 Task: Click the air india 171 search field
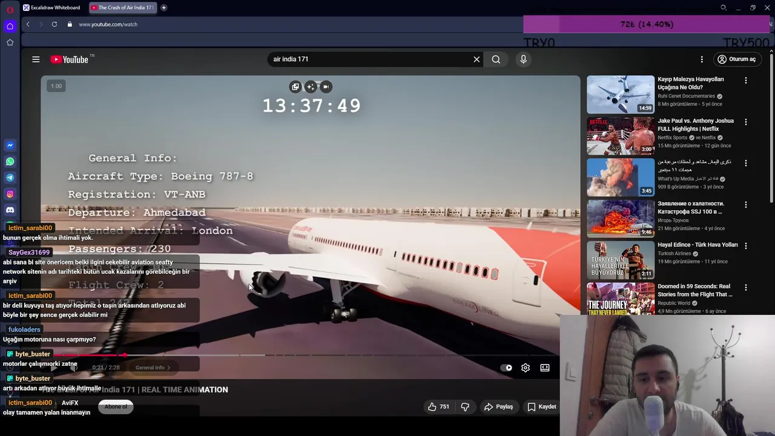[369, 59]
